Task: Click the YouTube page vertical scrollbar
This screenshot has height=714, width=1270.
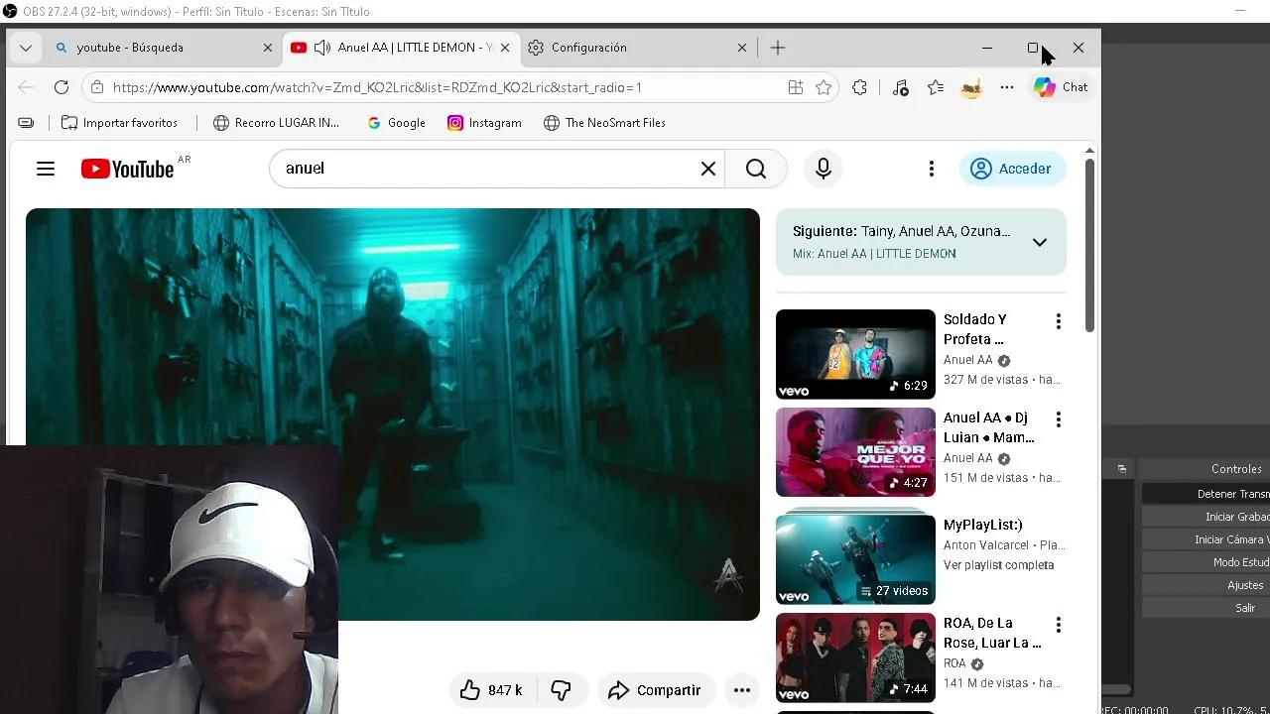Action: point(1088,245)
